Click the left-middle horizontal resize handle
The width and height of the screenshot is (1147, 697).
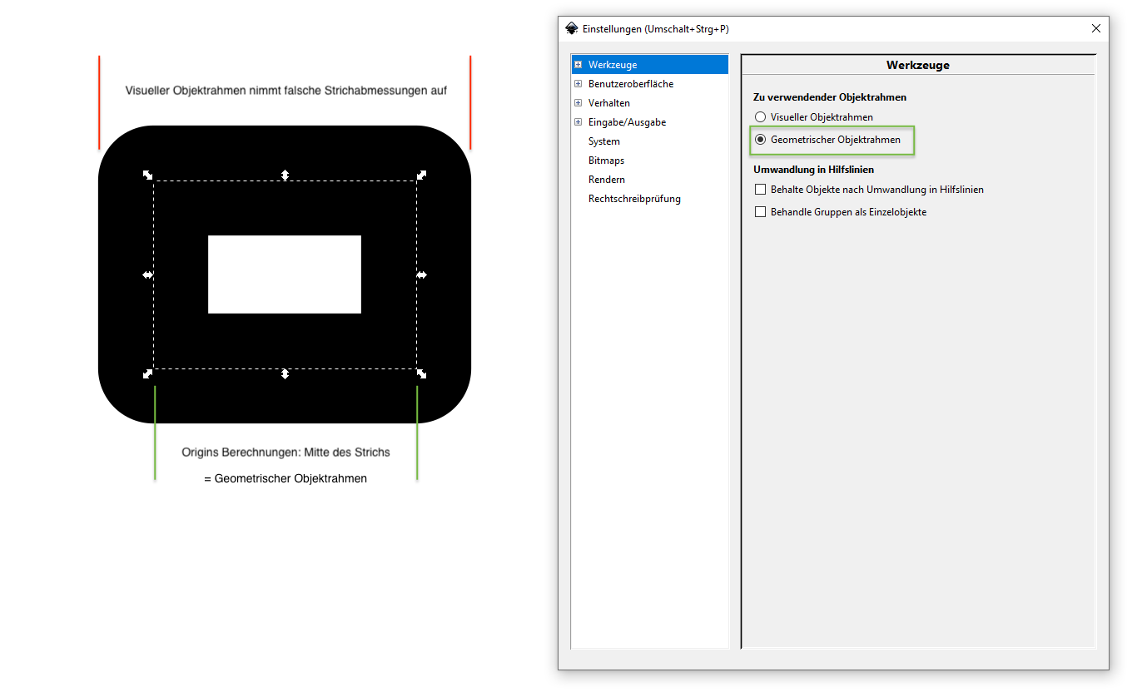point(147,274)
